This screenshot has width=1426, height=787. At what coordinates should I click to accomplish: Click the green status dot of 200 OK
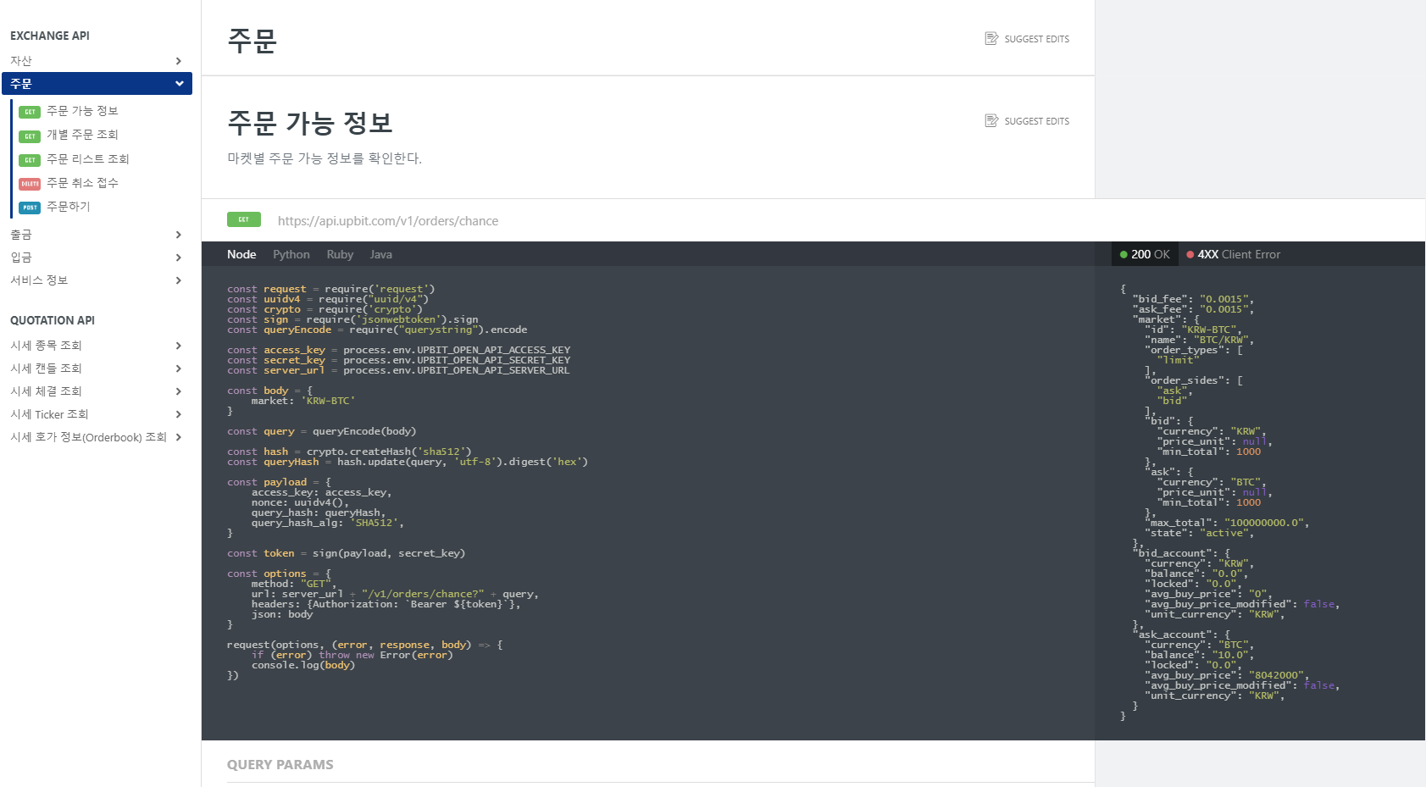tap(1124, 254)
